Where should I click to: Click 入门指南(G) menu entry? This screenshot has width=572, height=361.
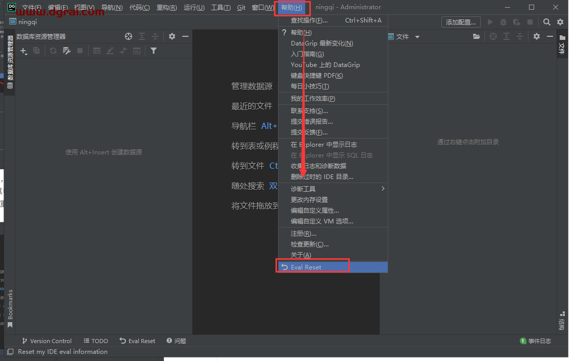tap(333, 54)
